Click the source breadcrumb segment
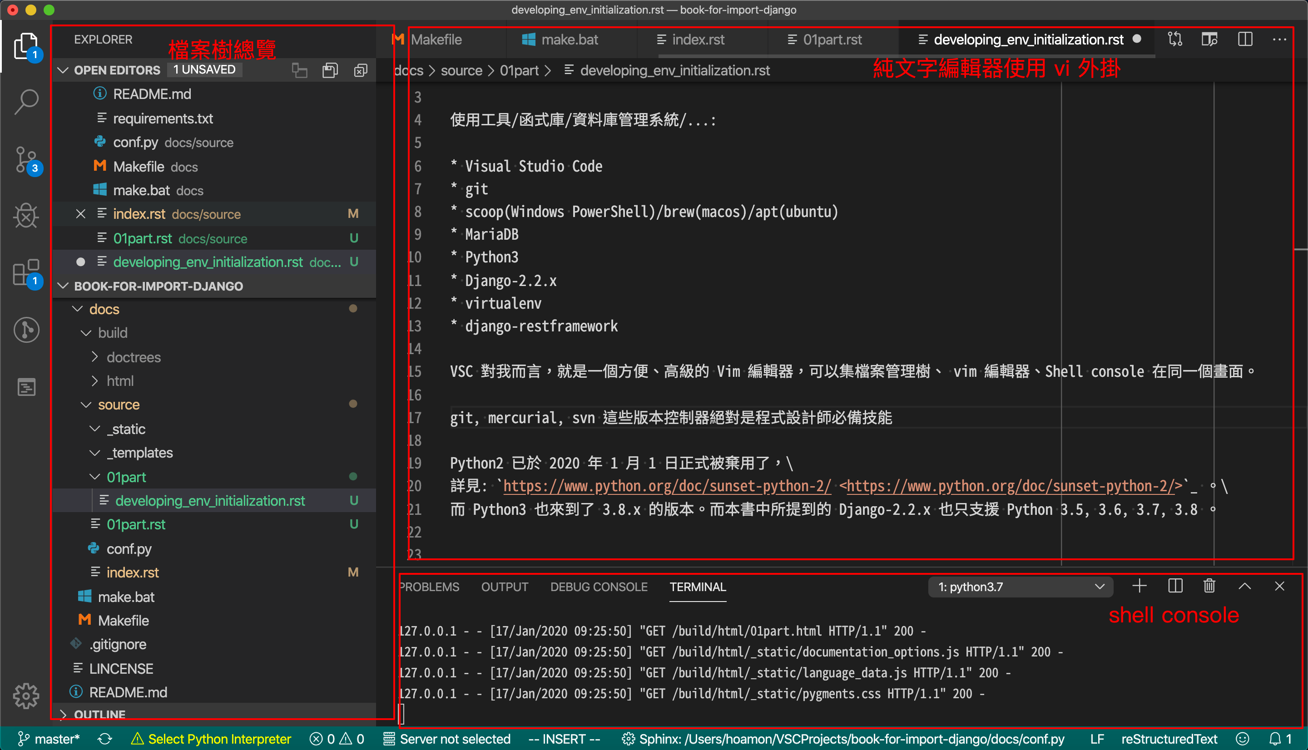 point(461,70)
